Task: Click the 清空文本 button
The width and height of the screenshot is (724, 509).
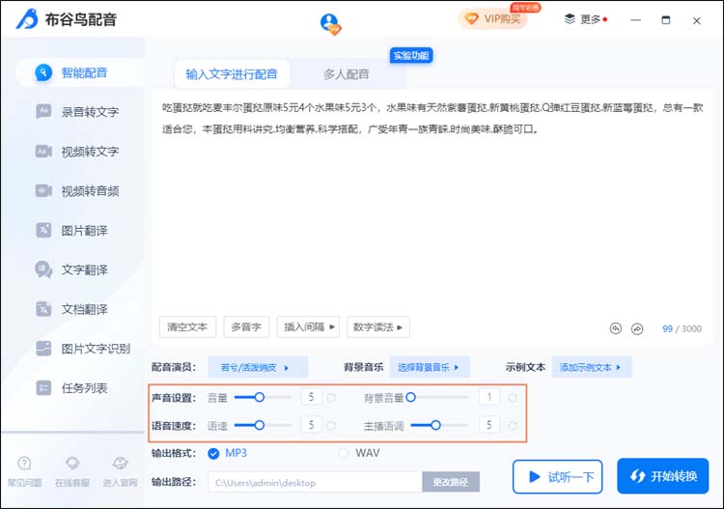Action: click(187, 327)
